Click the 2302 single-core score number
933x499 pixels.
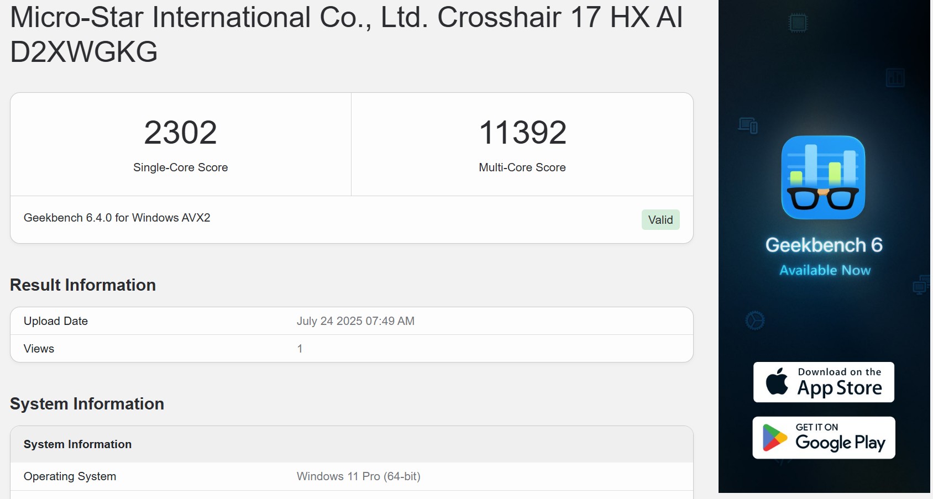tap(180, 133)
